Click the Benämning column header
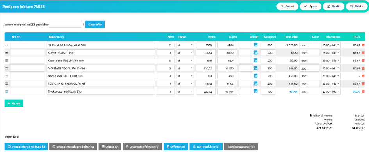 56,37
